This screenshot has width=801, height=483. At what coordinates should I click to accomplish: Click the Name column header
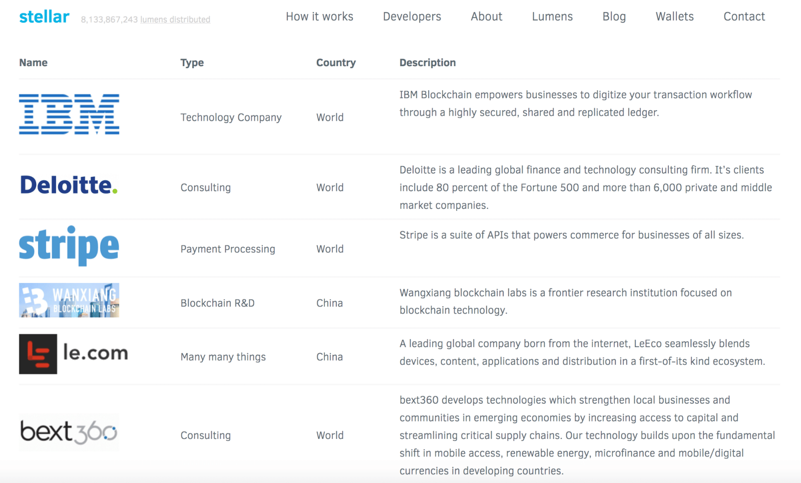click(x=34, y=63)
